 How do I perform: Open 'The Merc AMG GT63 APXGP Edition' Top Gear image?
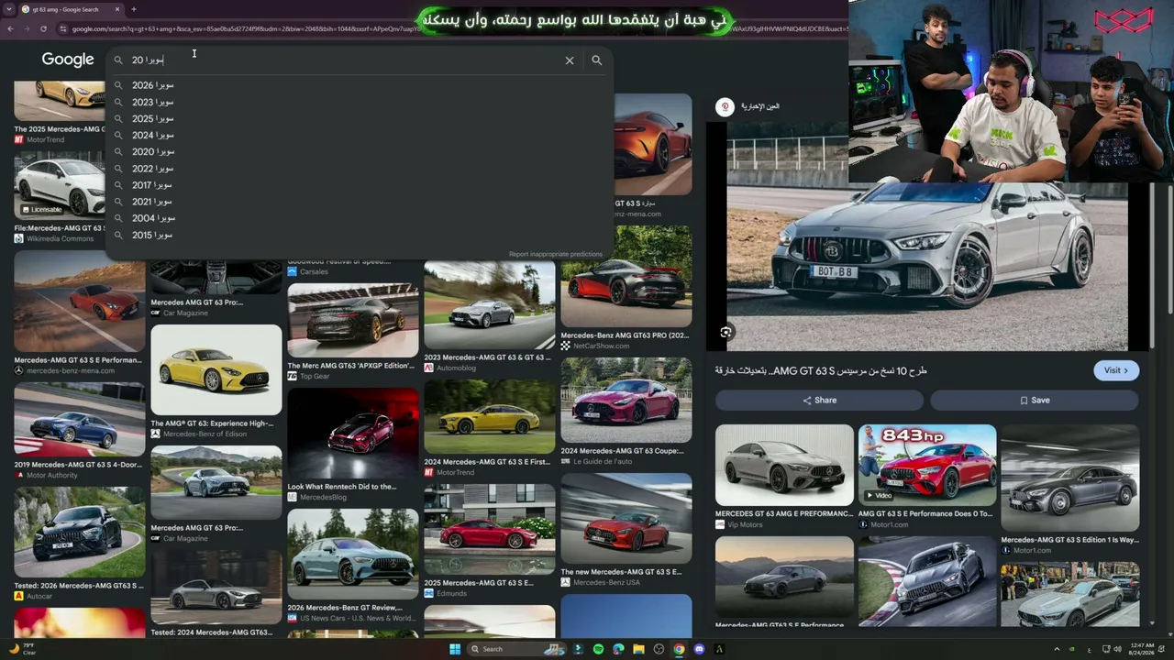coord(353,320)
